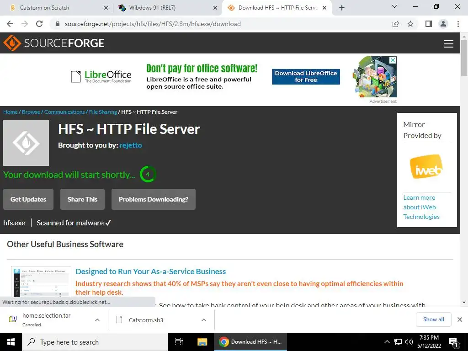Open the Home breadcrumb link

[11, 112]
